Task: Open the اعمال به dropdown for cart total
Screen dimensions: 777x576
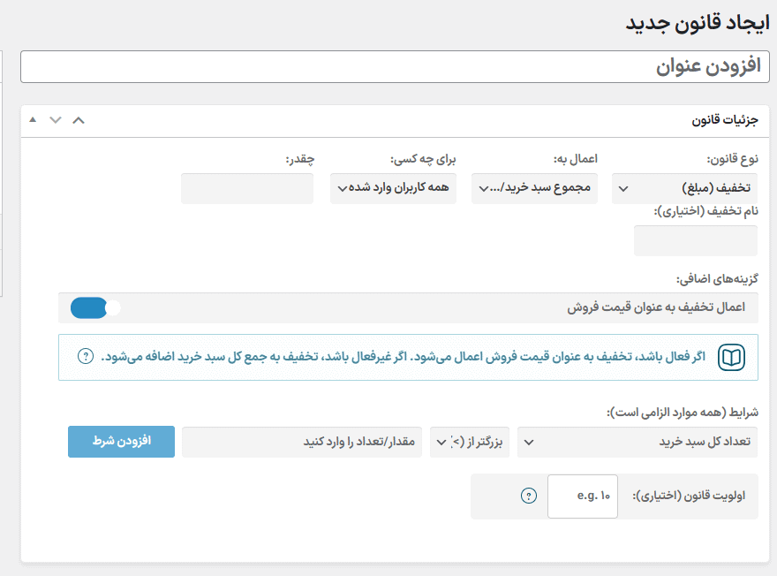Action: [534, 188]
